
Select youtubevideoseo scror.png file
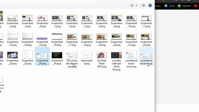[x=131, y=59]
